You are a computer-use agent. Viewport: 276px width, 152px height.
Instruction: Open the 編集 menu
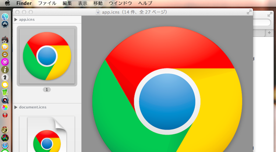point(67,3)
